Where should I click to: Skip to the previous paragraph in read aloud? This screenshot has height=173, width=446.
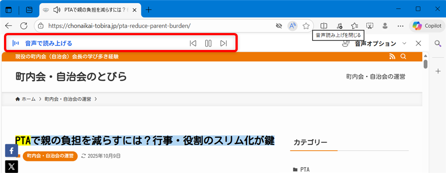click(x=193, y=43)
